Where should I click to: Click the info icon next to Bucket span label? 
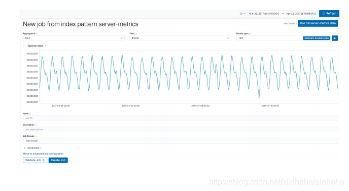tap(250, 34)
